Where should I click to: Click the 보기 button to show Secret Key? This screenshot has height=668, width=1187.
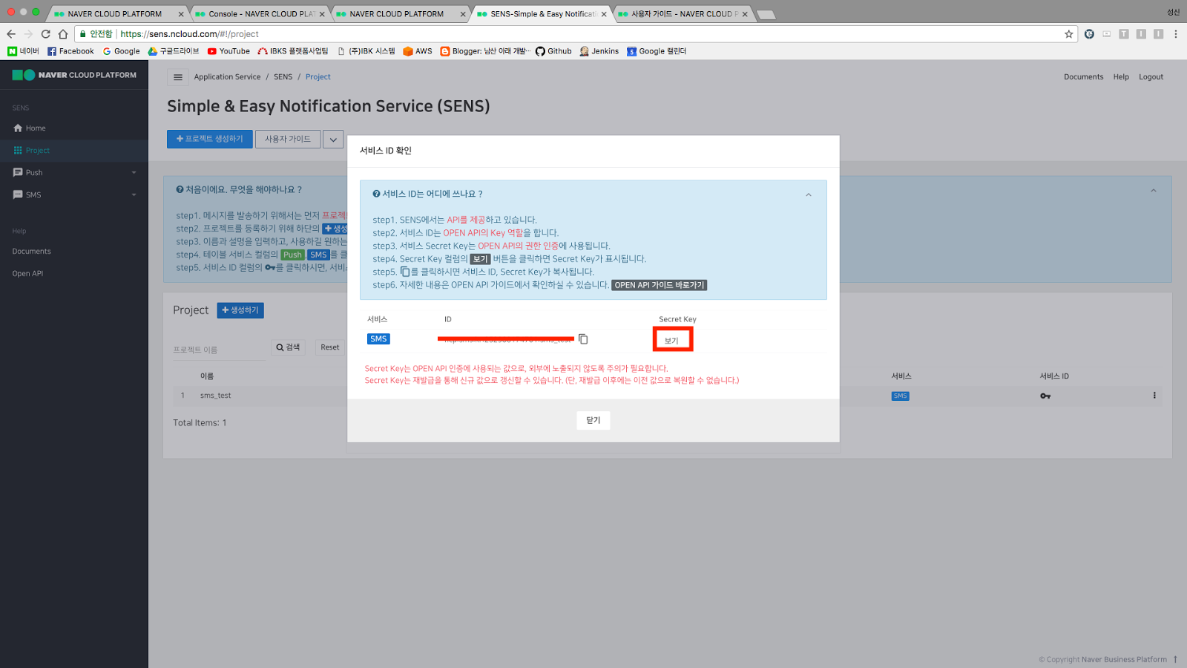671,341
